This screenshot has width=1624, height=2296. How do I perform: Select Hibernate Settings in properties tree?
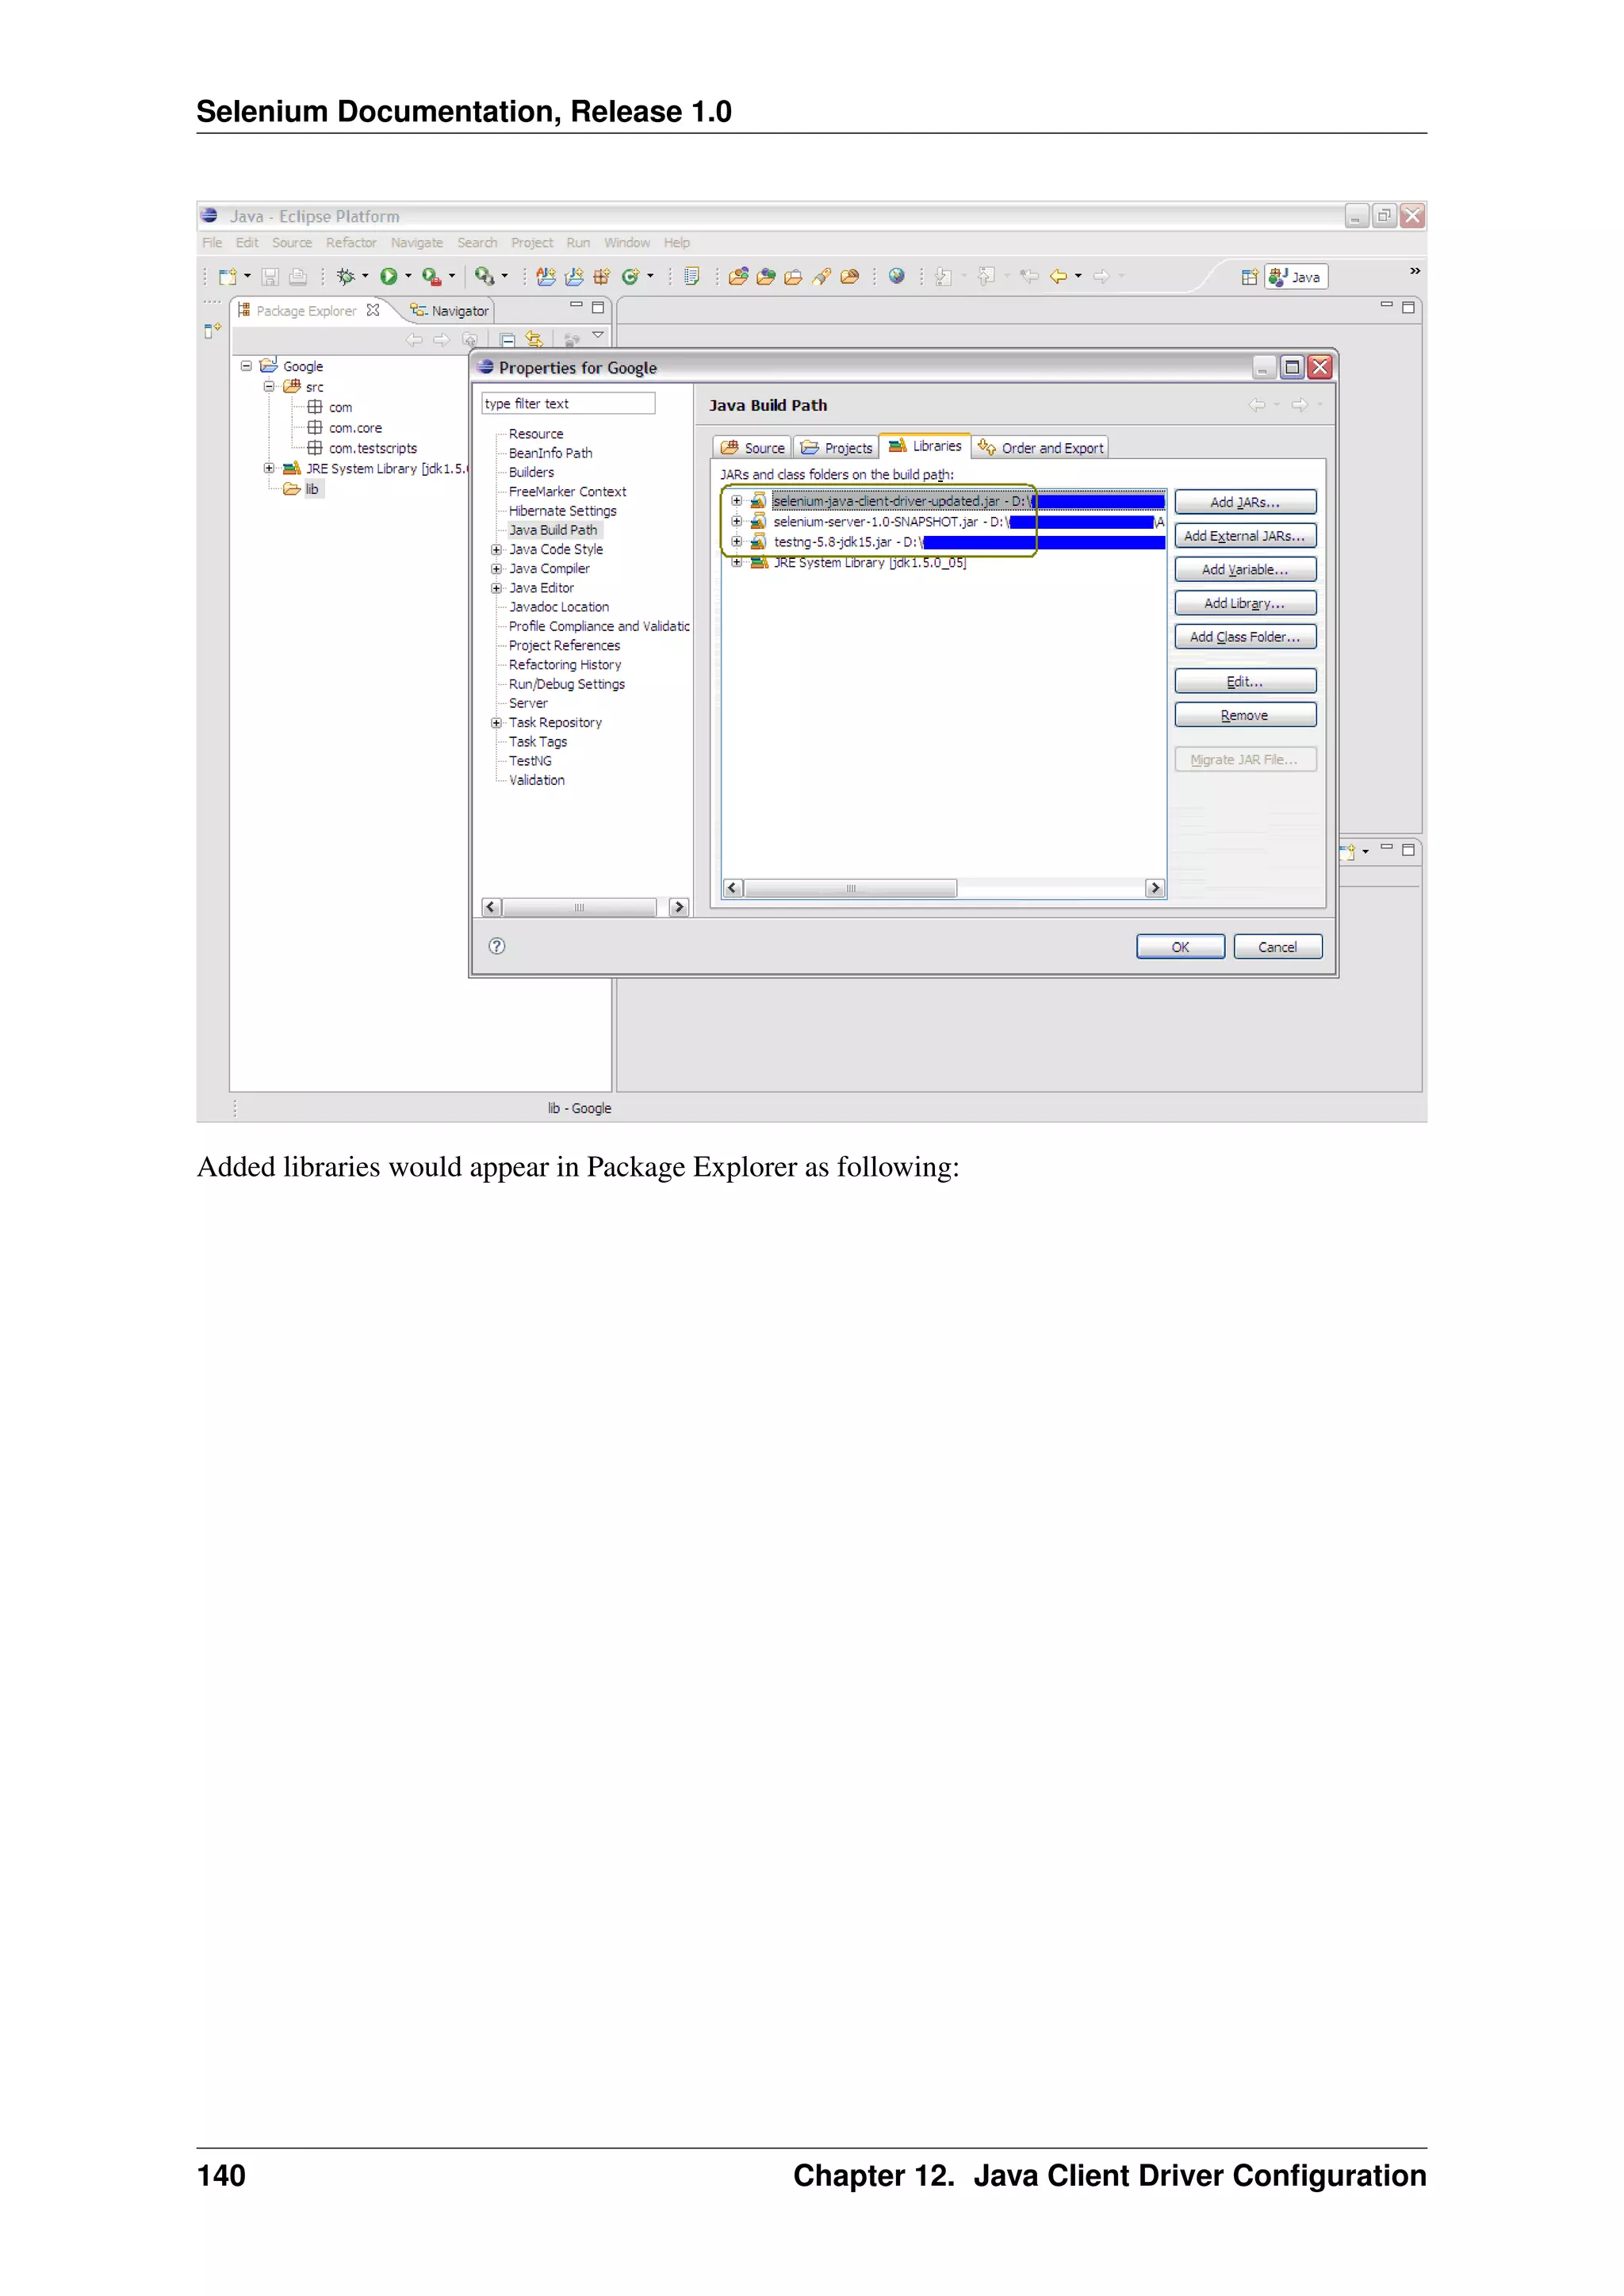point(563,511)
